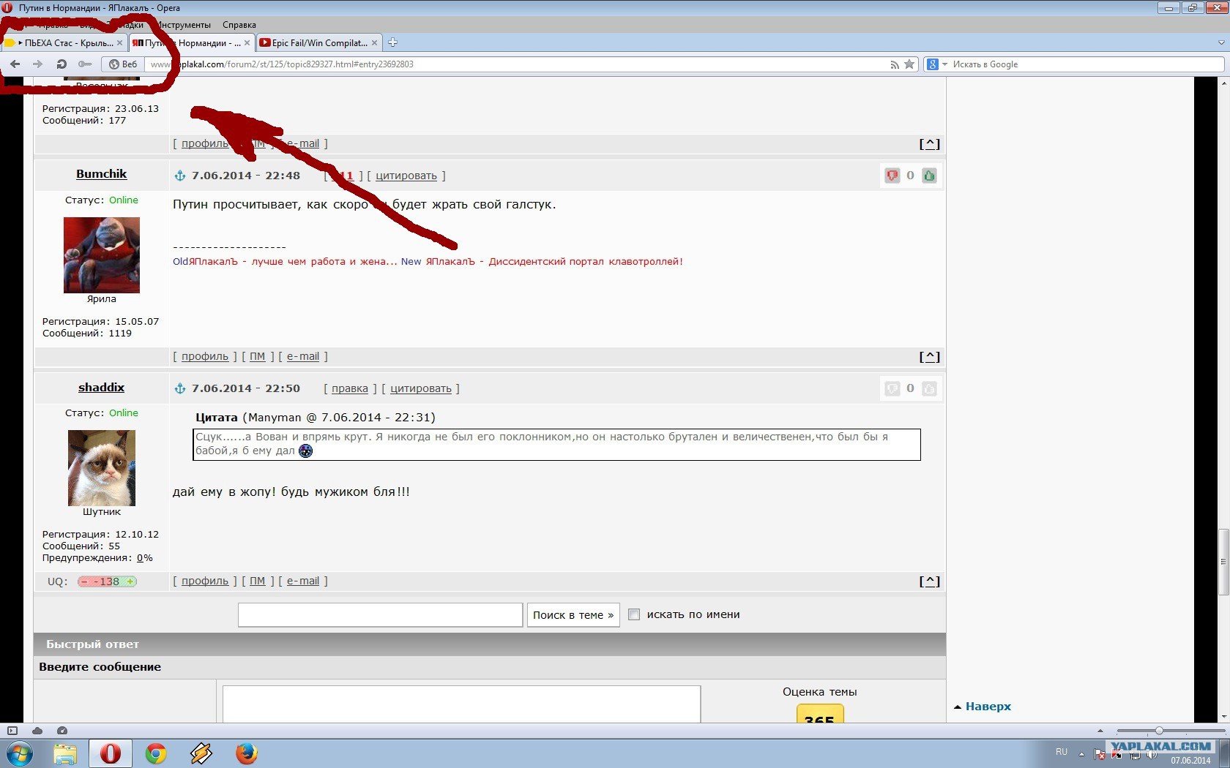Screen dimensions: 1230x768
Task: Click thumbs-up icon on shaddix's post
Action: click(x=929, y=388)
